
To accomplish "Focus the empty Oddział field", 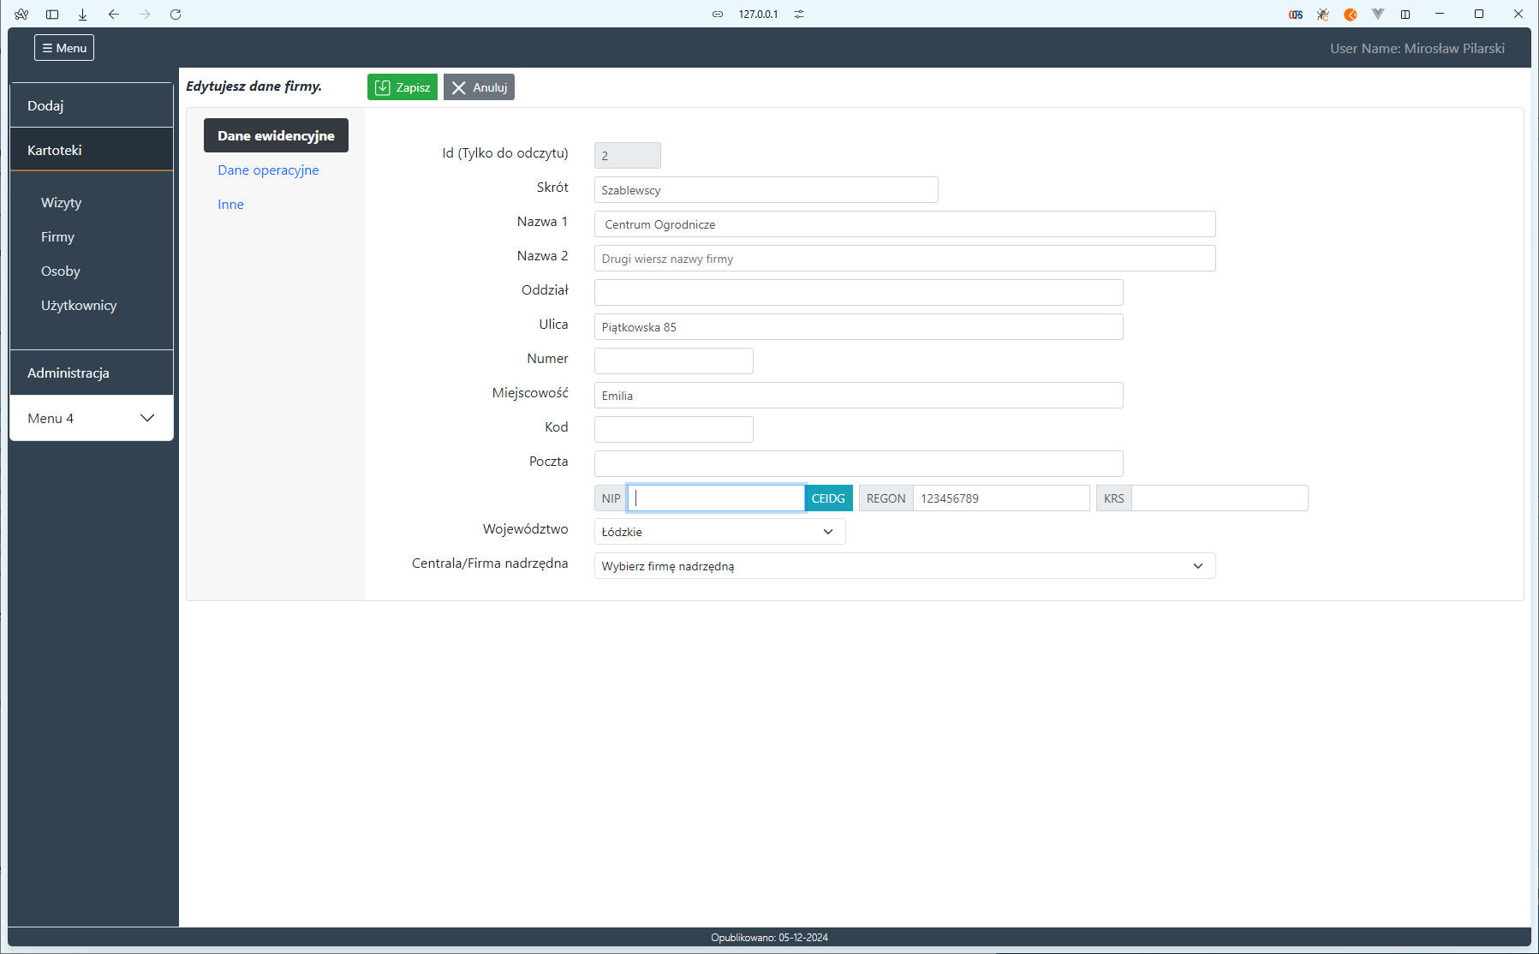I will click(858, 293).
